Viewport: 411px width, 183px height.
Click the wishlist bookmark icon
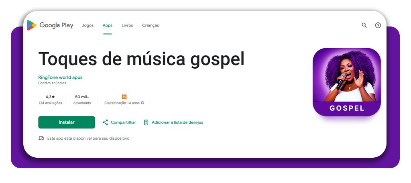[146, 122]
